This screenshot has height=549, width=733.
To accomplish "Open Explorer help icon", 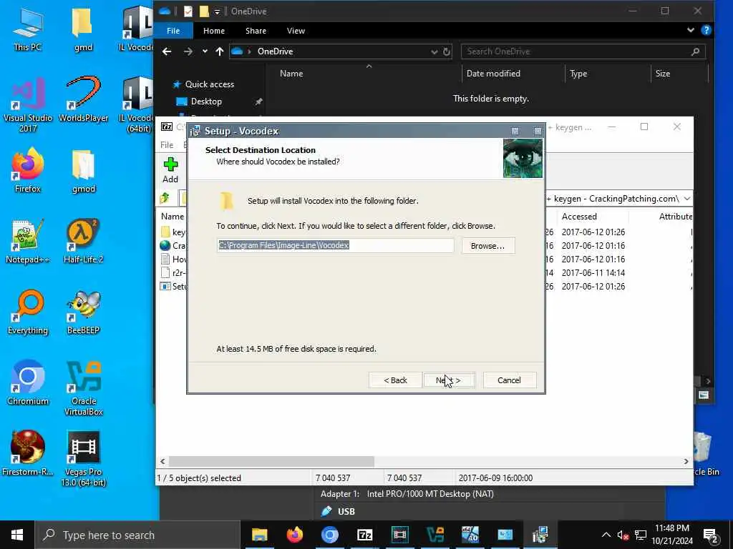I will click(x=706, y=30).
